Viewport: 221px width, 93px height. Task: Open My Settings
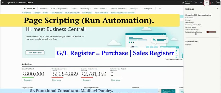pyautogui.click(x=190, y=22)
